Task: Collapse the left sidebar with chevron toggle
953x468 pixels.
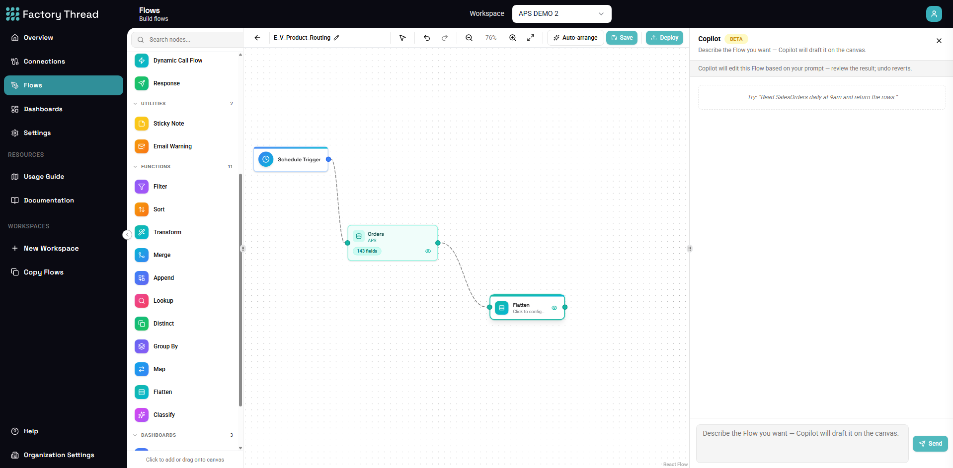Action: coord(127,235)
